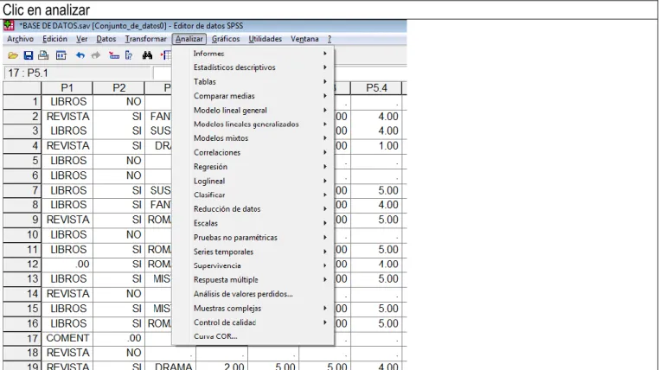
Task: Expand the Regresión submenu arrow
Action: click(x=325, y=166)
